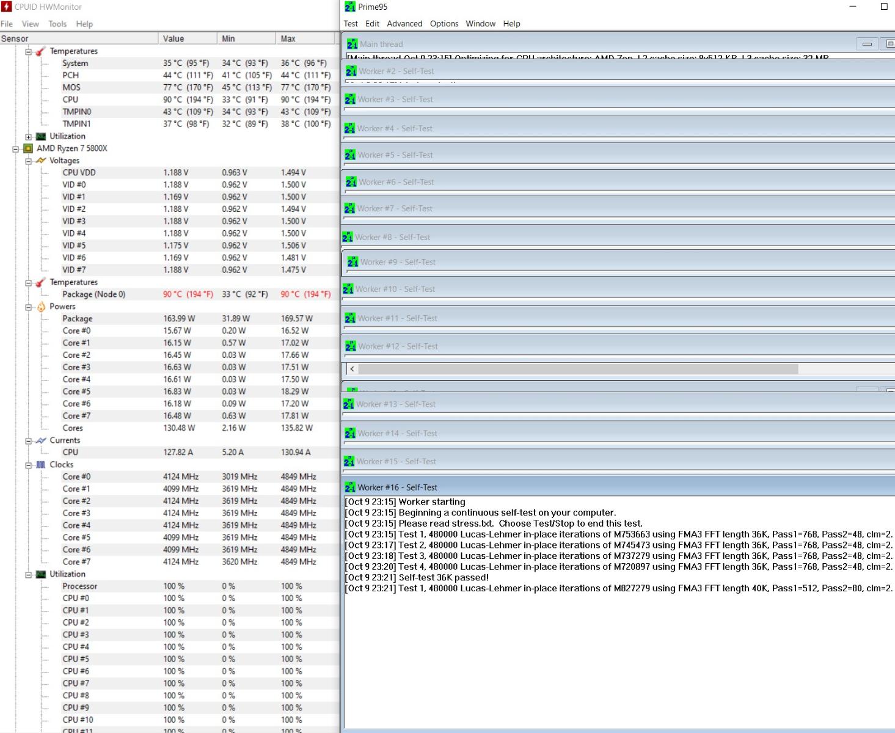Activate the Worker #16 - Self-Test title bar
Screen dimensions: 895x733
(619, 487)
